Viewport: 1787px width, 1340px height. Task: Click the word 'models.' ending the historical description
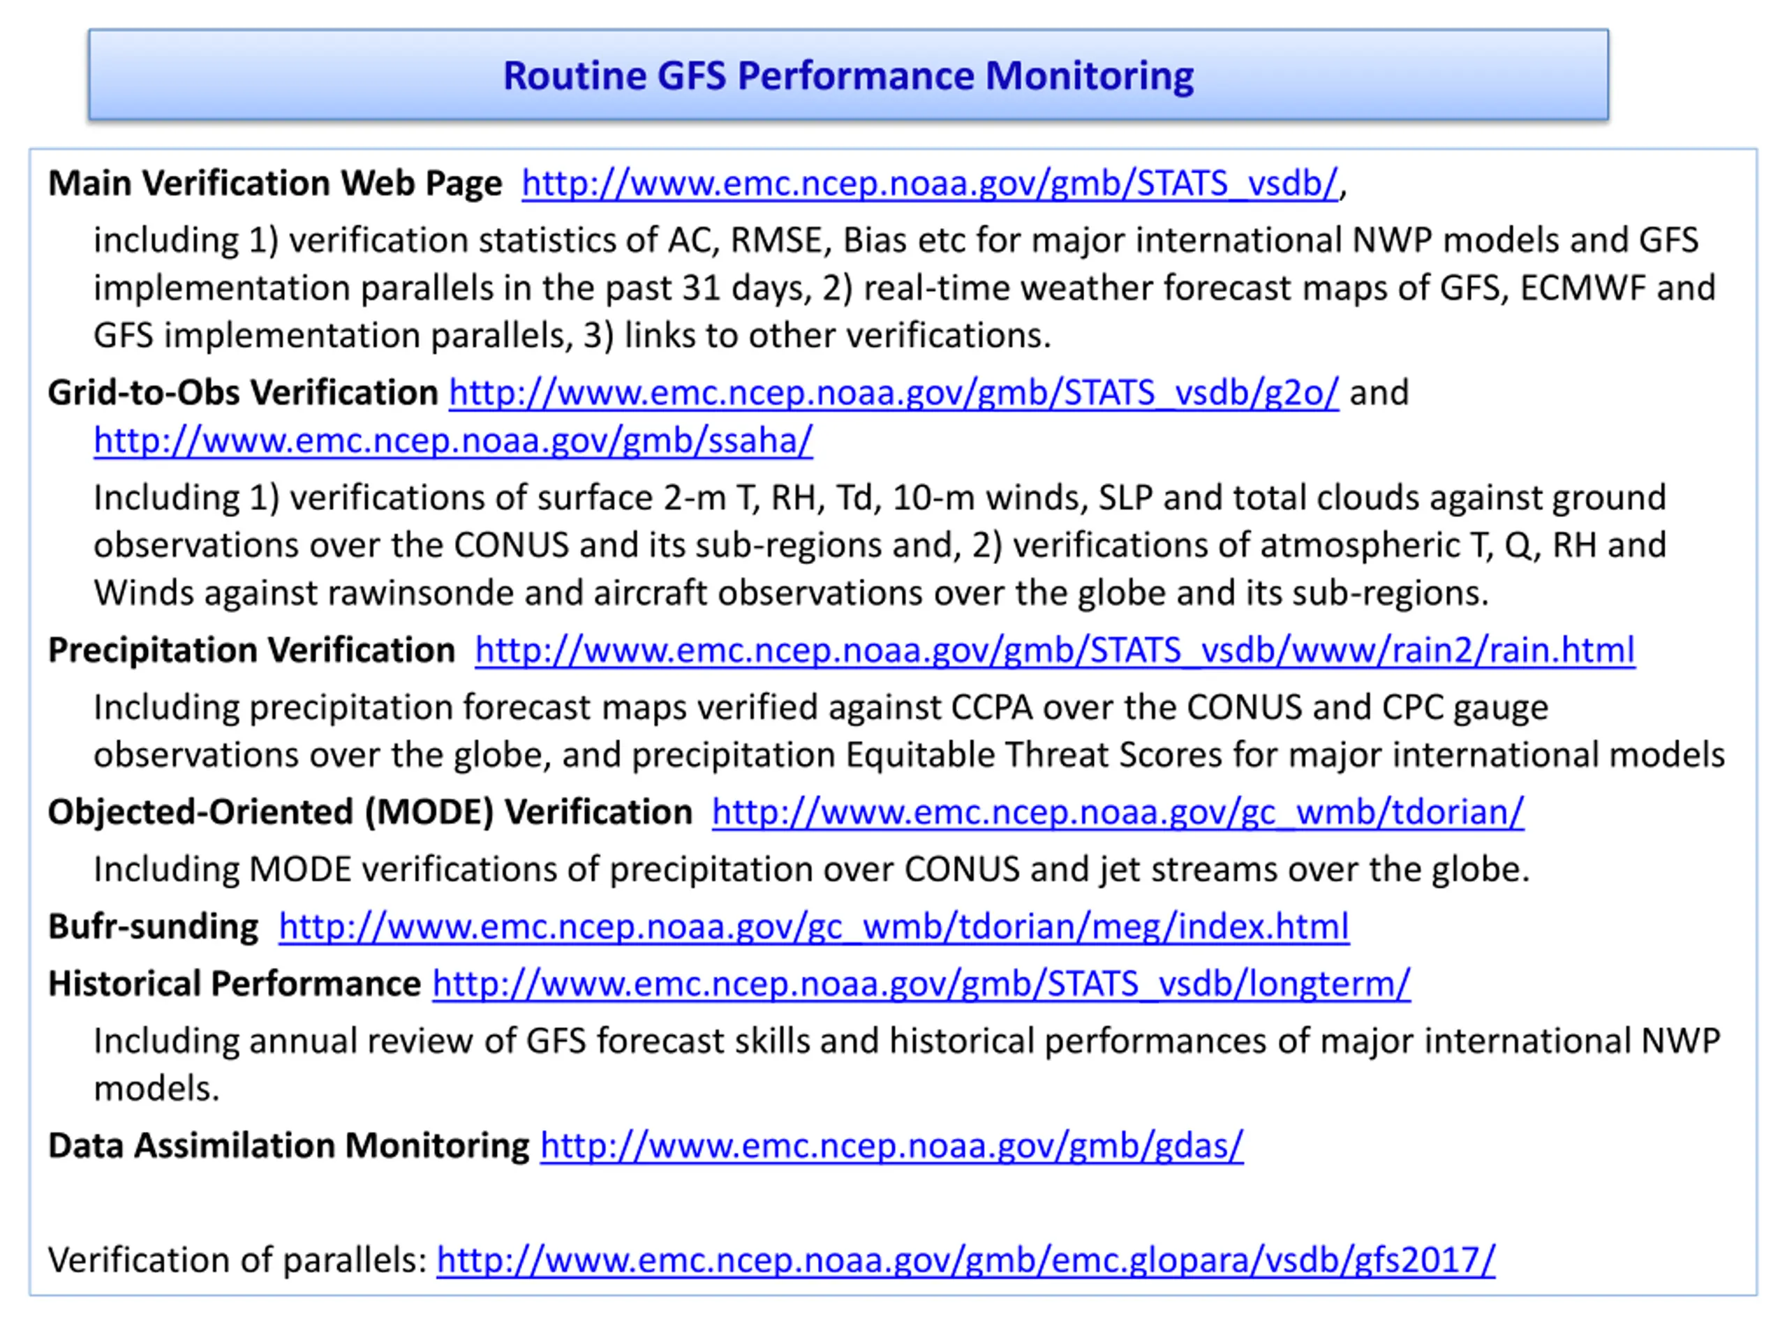[157, 1089]
